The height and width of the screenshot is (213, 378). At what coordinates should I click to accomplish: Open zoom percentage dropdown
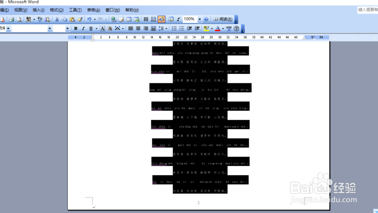[x=199, y=19]
